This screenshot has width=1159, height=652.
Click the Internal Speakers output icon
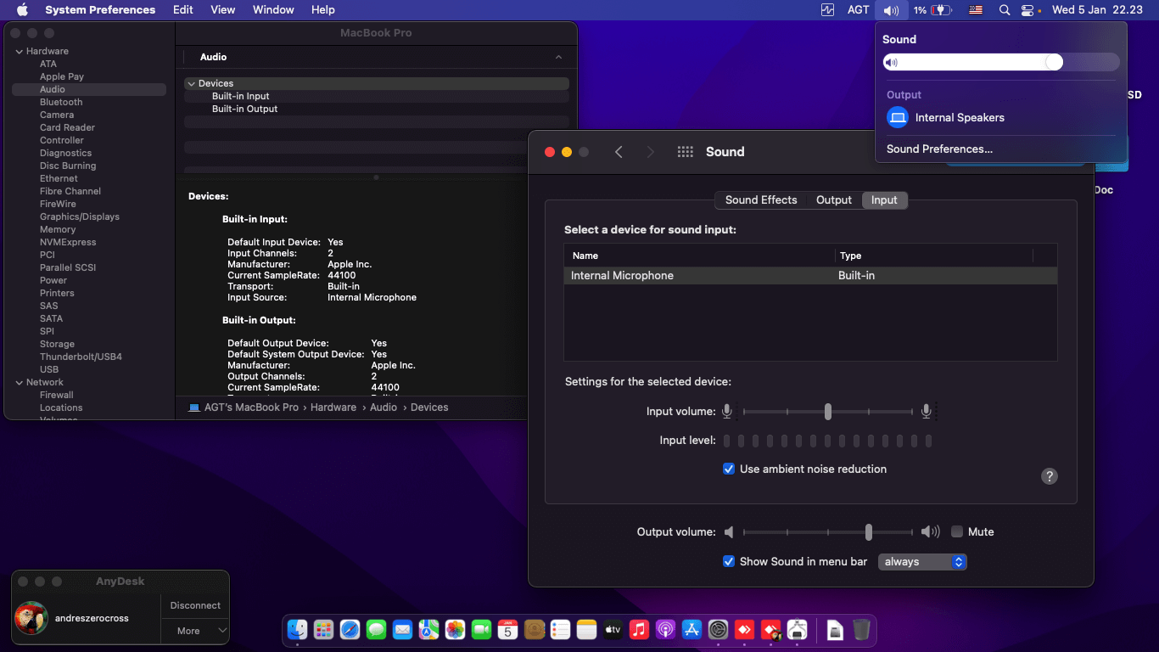898,118
